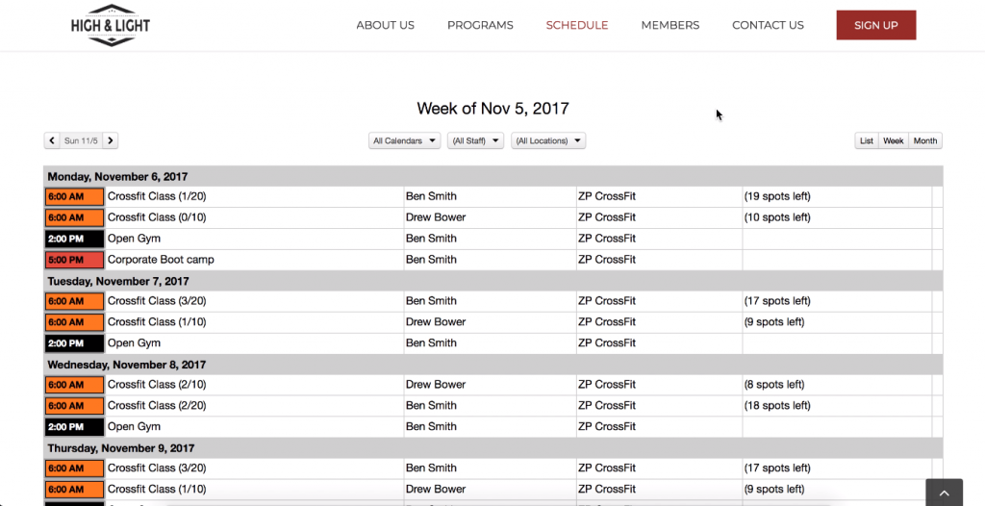This screenshot has width=985, height=506.
Task: Select Corporate Boot camp event
Action: [x=161, y=260]
